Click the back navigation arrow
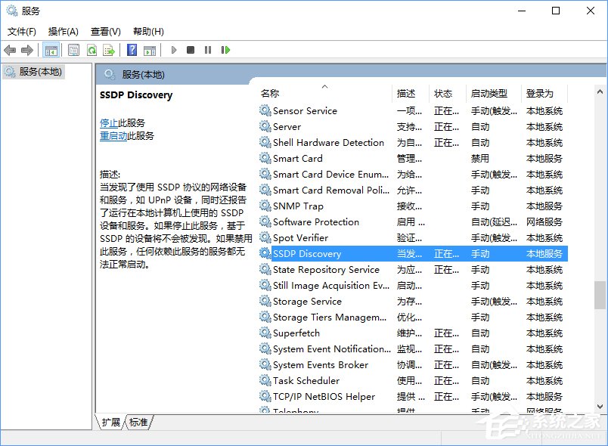This screenshot has height=446, width=608. [x=10, y=50]
